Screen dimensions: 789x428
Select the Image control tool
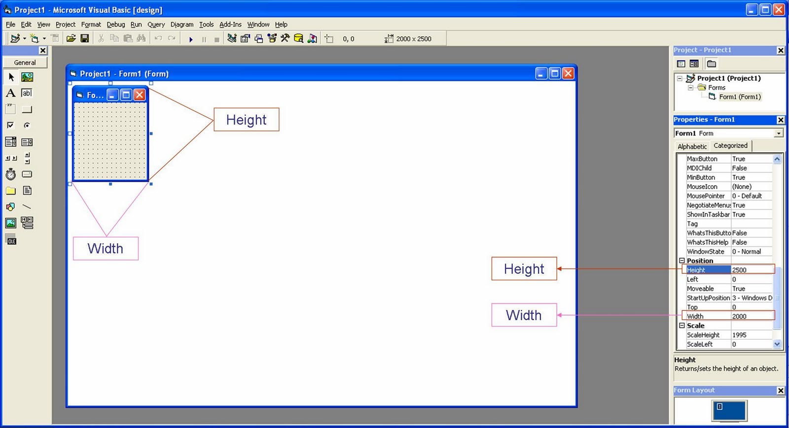point(11,223)
